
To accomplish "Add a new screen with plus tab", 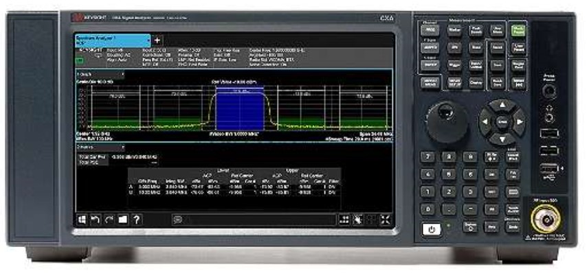I will coord(157,40).
